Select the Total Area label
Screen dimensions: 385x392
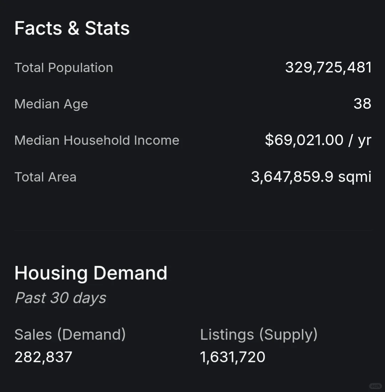point(45,177)
